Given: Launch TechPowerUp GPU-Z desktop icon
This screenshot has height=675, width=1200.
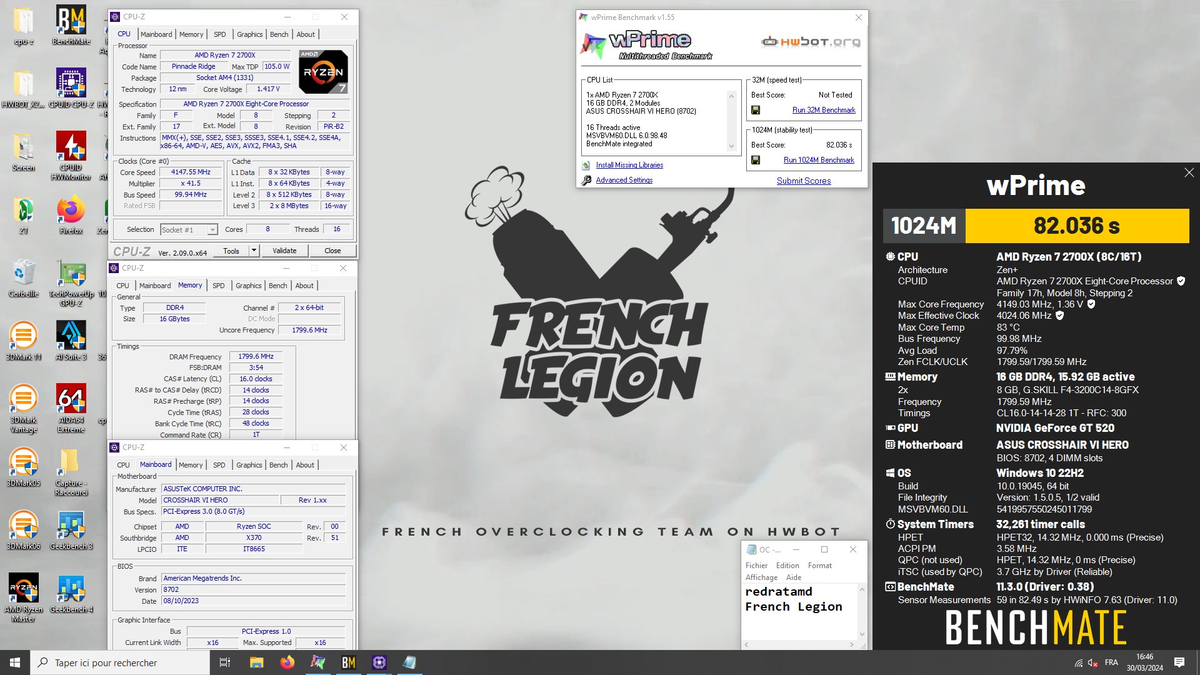Looking at the screenshot, I should pyautogui.click(x=71, y=283).
